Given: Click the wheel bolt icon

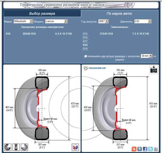Looking at the screenshot, I should (16, 147).
